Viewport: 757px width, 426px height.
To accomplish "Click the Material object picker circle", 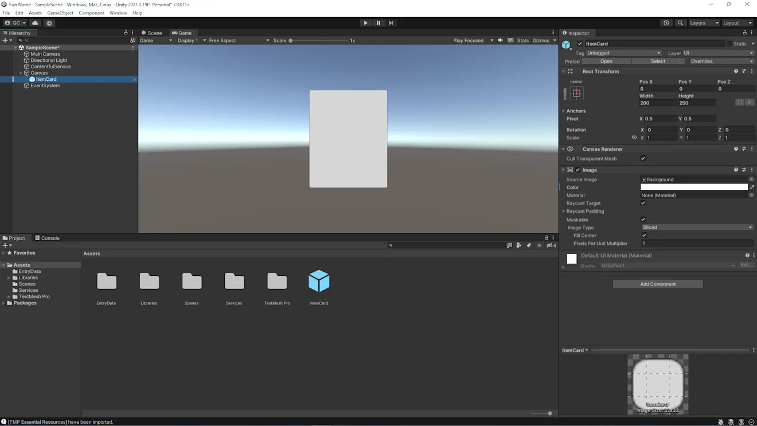I will click(751, 195).
